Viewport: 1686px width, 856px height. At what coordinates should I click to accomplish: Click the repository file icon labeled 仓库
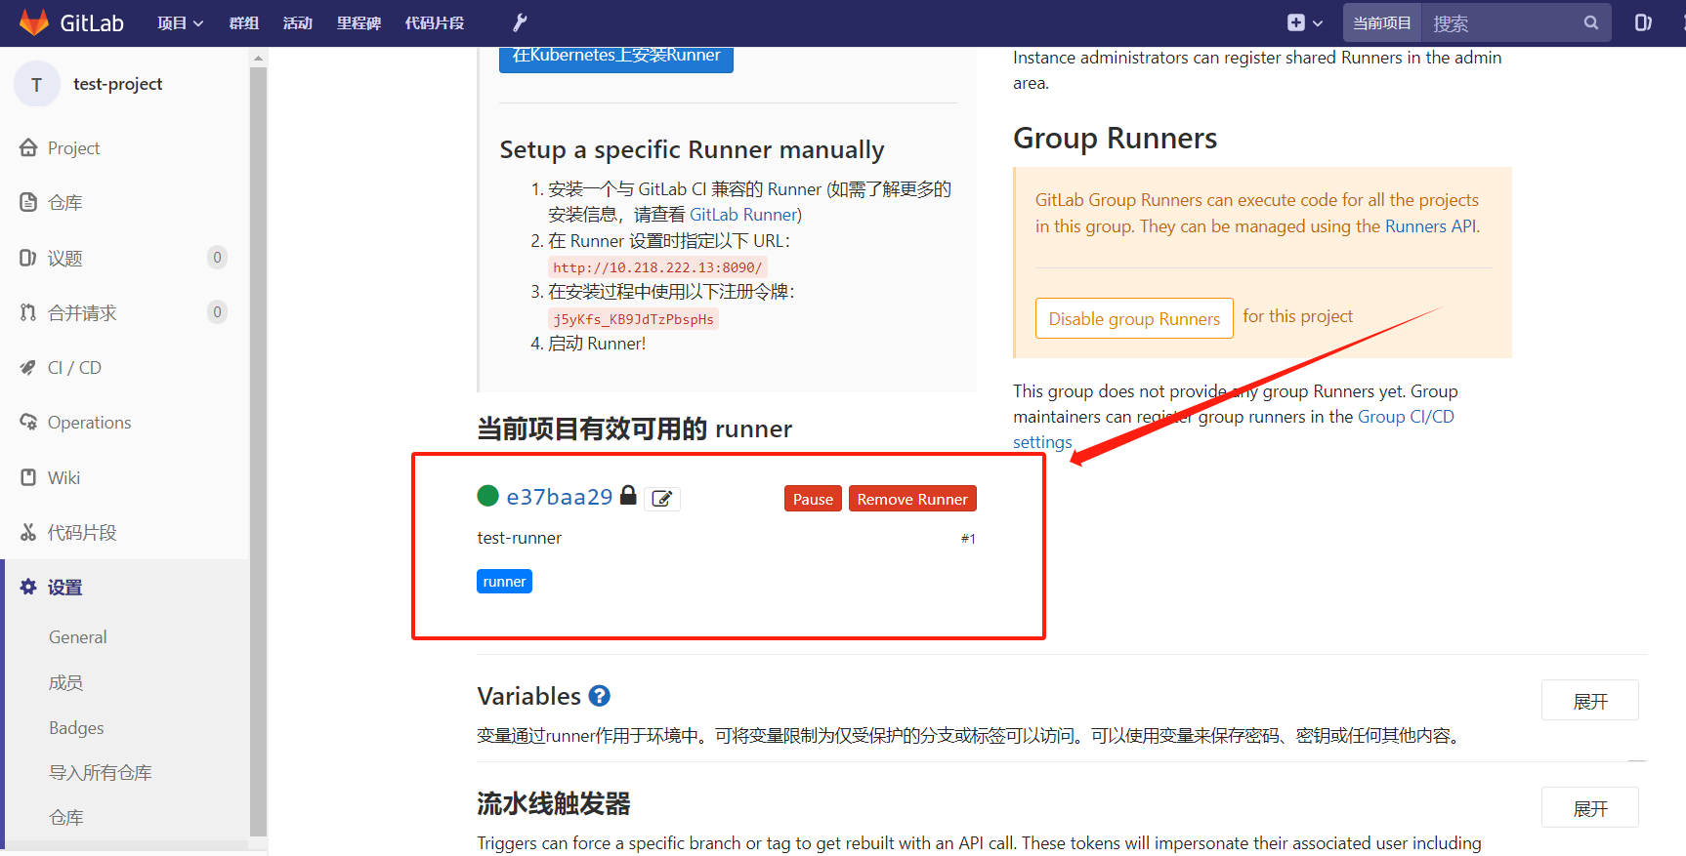tap(28, 202)
